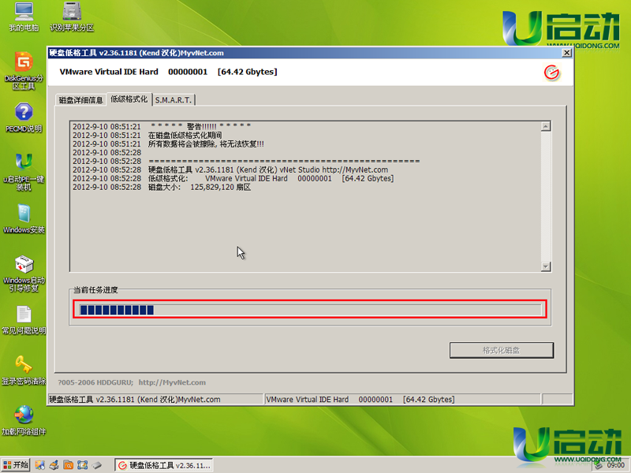The height and width of the screenshot is (473, 631).
Task: Click system tray icon beside the clock
Action: [x=599, y=465]
